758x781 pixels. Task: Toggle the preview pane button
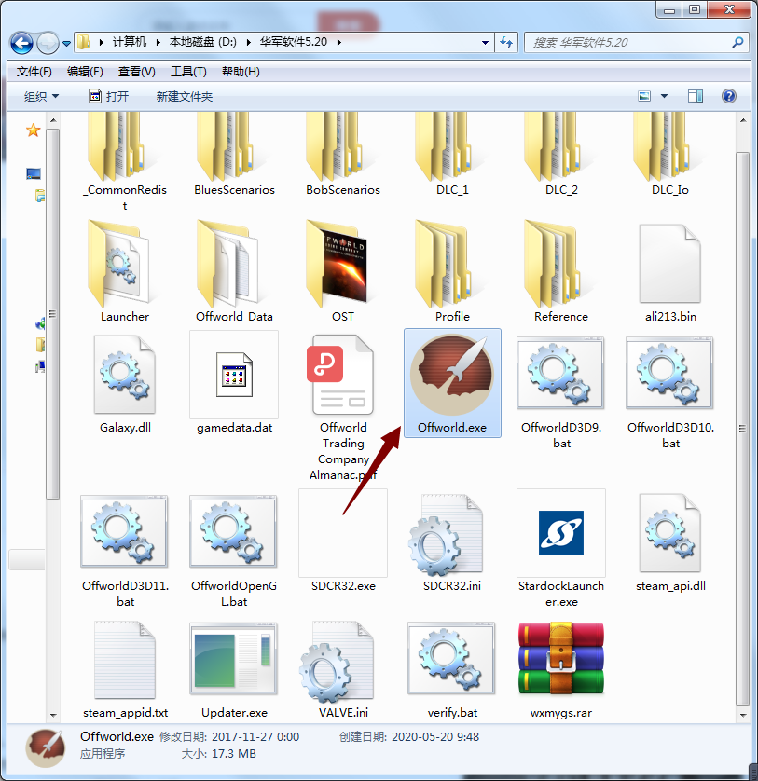[x=696, y=96]
